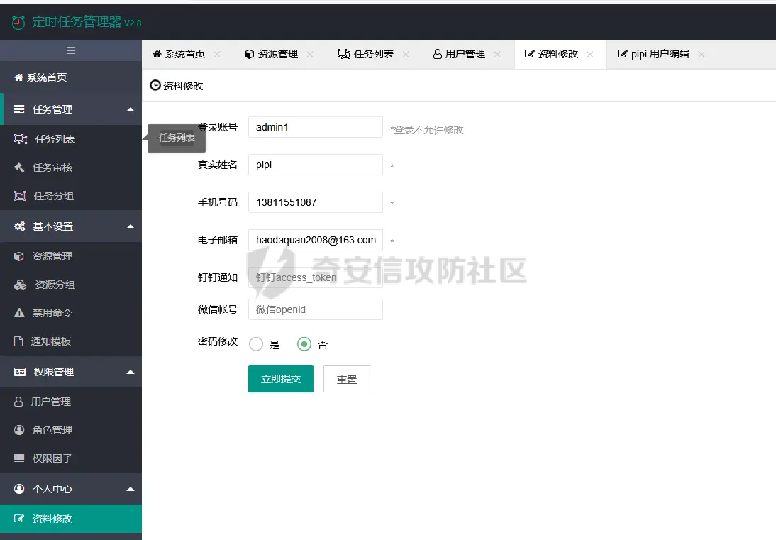Click the 登录账号 field containing admin1

click(x=315, y=127)
